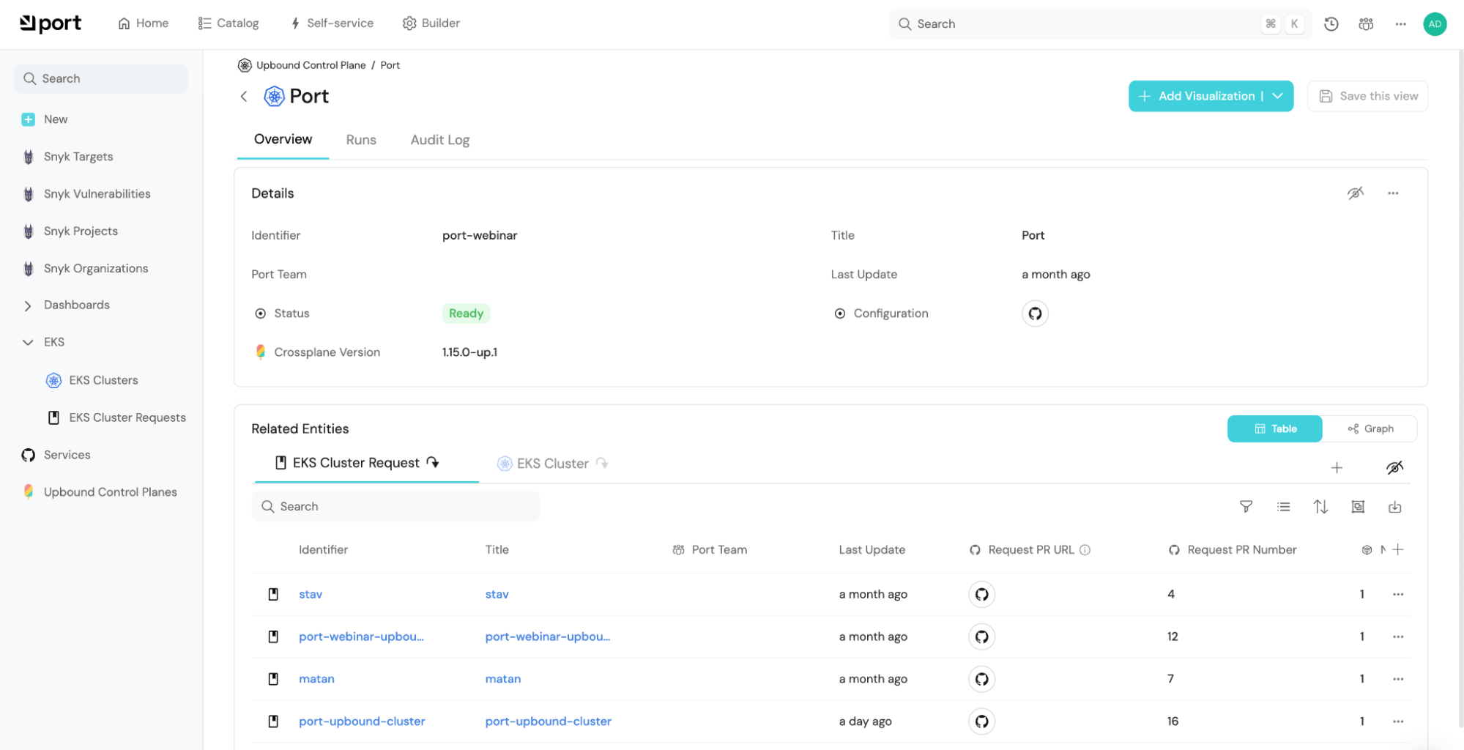Expand the Dashboards folder in sidebar

[x=28, y=305]
